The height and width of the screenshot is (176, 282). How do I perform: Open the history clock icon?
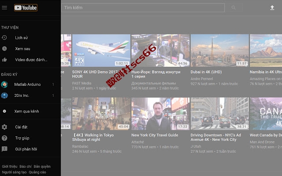coord(4,37)
